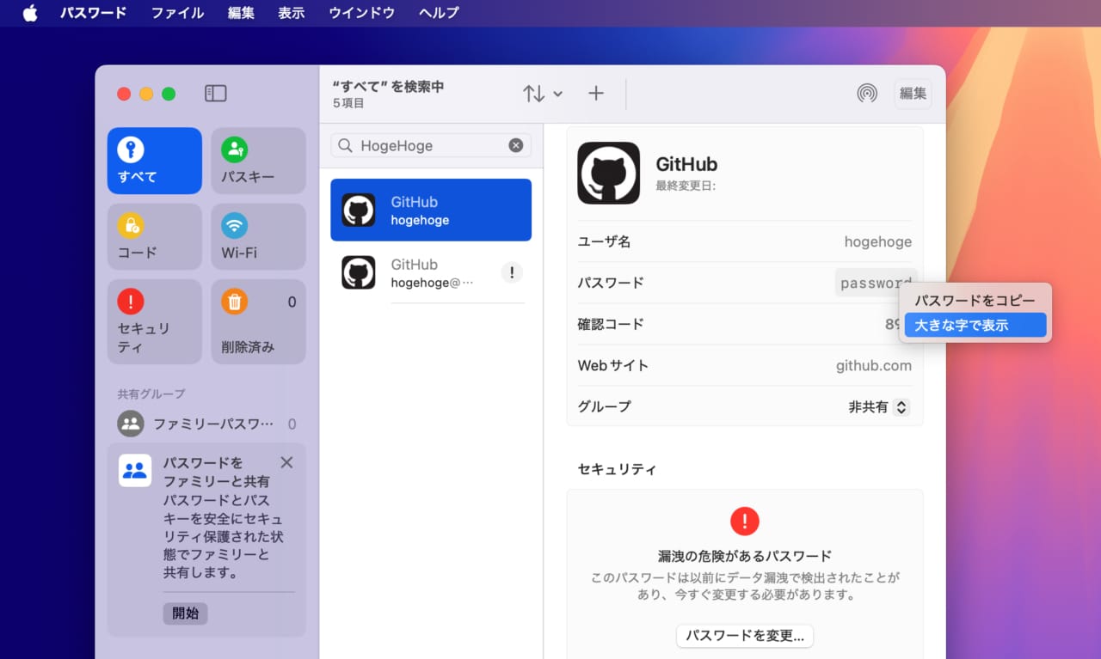Click the 5項目 item count text

pos(348,103)
